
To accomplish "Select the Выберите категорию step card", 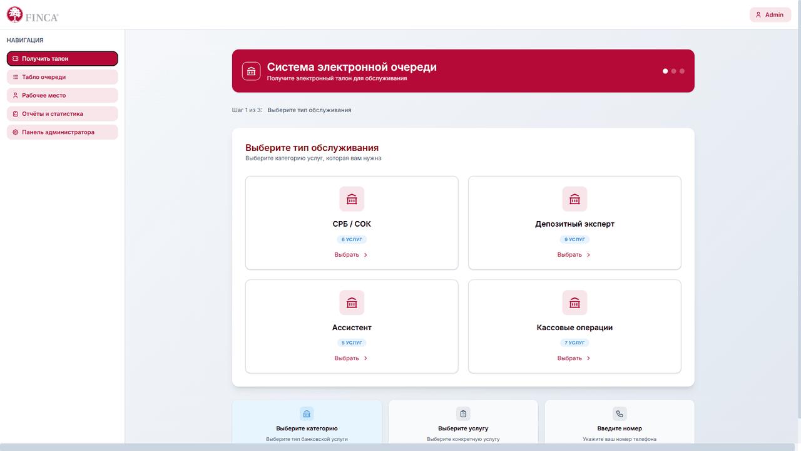I will click(307, 422).
